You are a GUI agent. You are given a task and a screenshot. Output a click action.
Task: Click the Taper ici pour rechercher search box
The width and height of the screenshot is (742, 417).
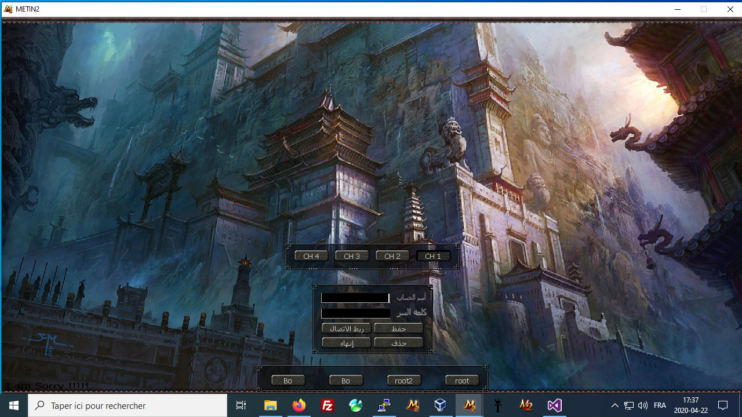click(x=128, y=405)
